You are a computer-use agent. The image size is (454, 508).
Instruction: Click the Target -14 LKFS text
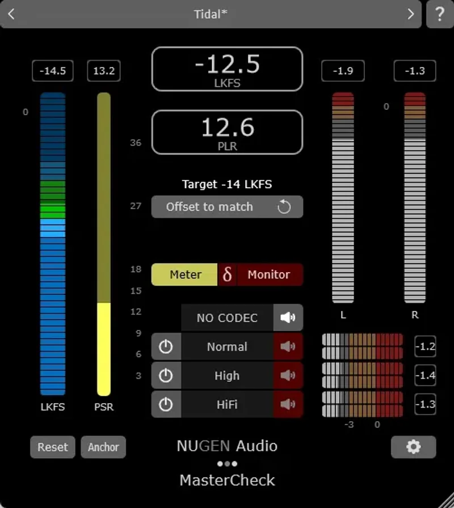(227, 184)
